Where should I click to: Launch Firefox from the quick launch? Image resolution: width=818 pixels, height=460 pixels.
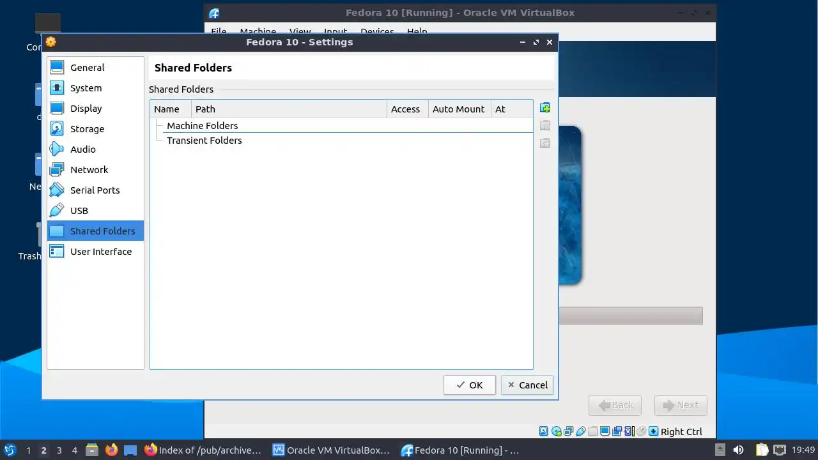112,450
